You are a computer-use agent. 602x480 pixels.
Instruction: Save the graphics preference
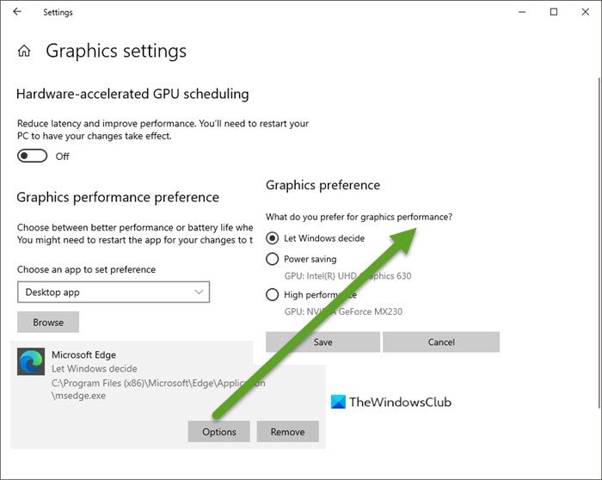(x=322, y=342)
